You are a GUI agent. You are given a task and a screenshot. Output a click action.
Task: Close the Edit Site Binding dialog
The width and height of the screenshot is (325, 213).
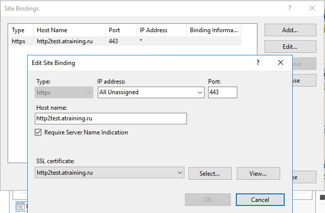(281, 63)
